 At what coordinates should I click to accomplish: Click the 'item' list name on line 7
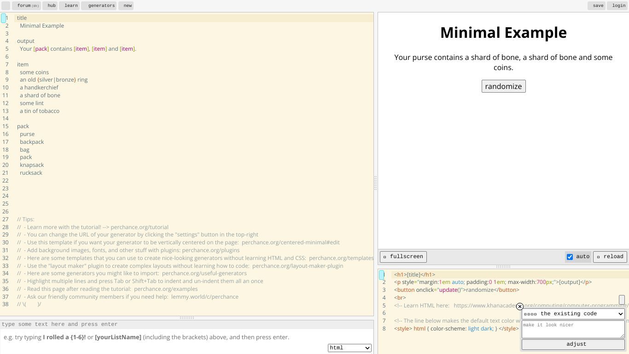pos(23,65)
